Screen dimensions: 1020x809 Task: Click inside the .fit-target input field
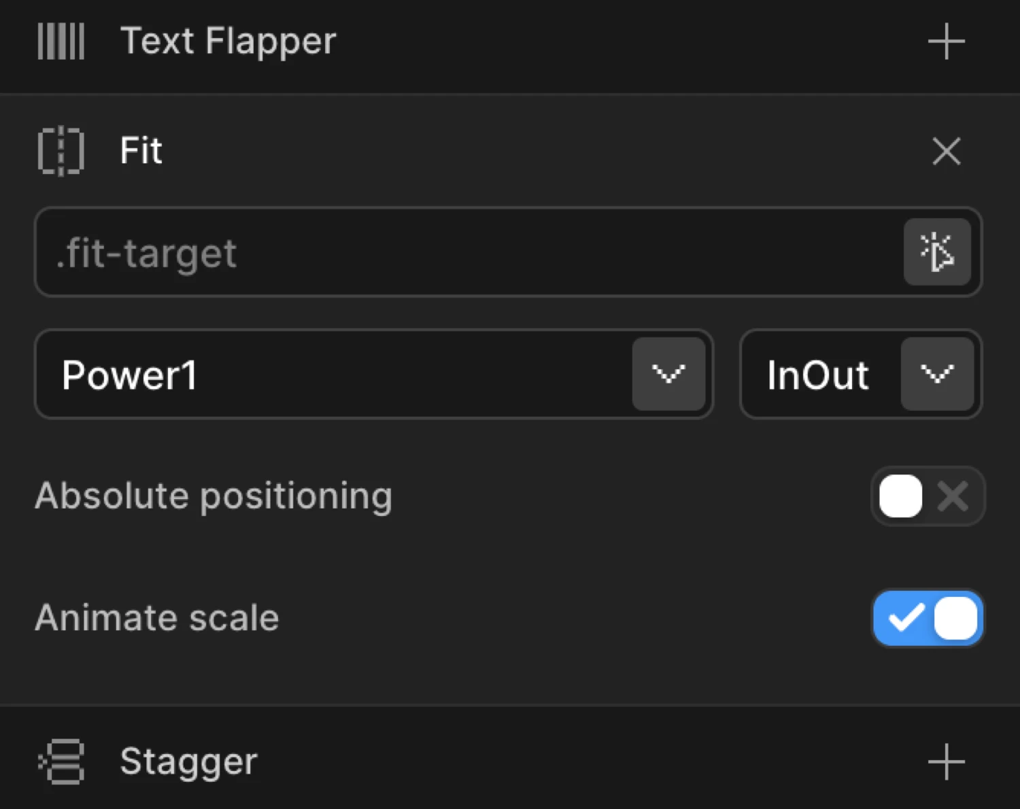coord(408,252)
